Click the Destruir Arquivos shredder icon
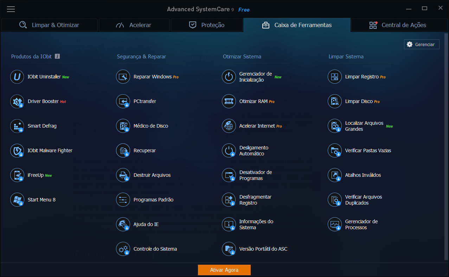 [x=123, y=175]
